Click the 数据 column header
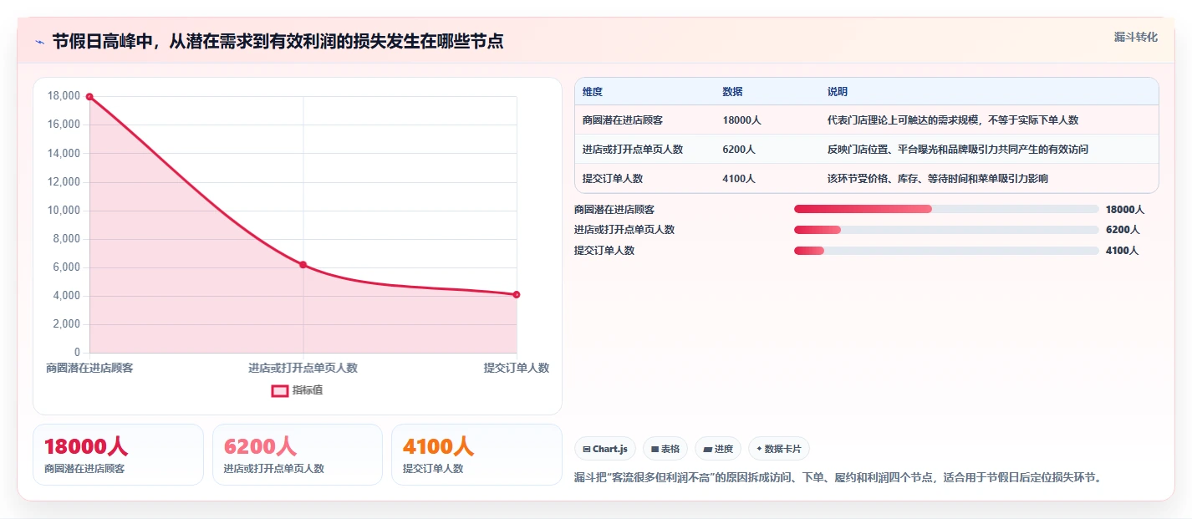 tap(732, 92)
